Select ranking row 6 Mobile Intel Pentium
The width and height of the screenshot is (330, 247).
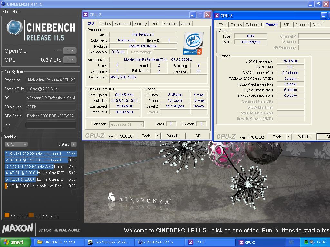(41, 186)
